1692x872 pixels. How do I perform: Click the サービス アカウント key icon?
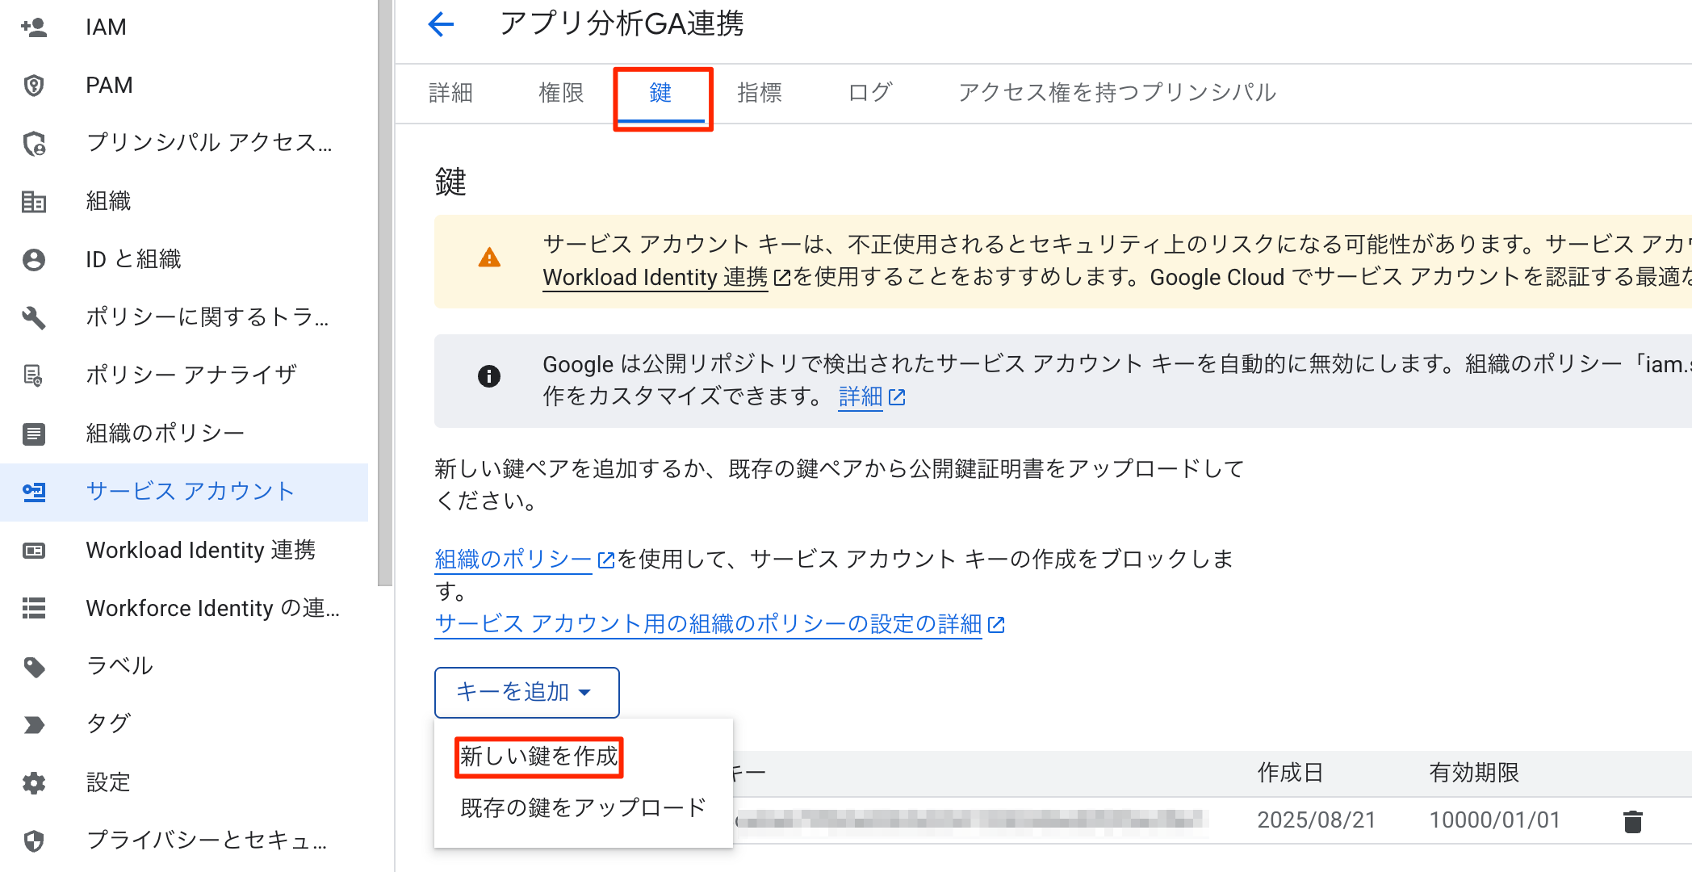coord(34,492)
